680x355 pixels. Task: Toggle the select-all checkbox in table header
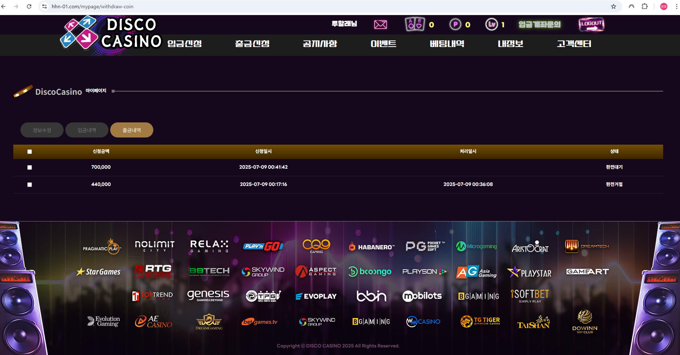29,151
